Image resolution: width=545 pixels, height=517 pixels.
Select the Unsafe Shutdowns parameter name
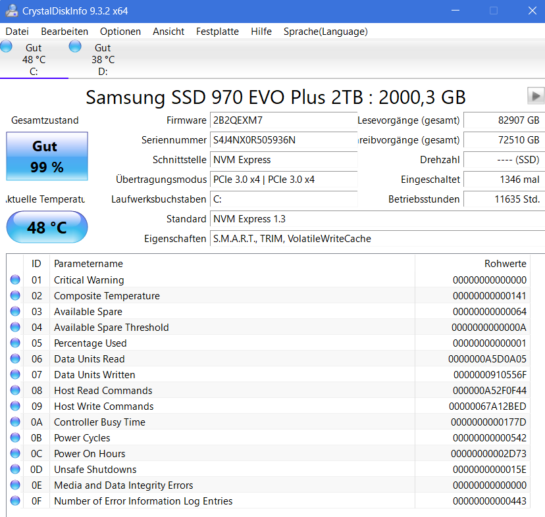pos(95,470)
